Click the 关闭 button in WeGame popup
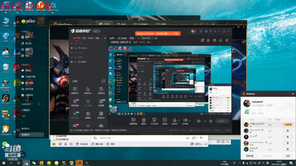 pos(287,156)
